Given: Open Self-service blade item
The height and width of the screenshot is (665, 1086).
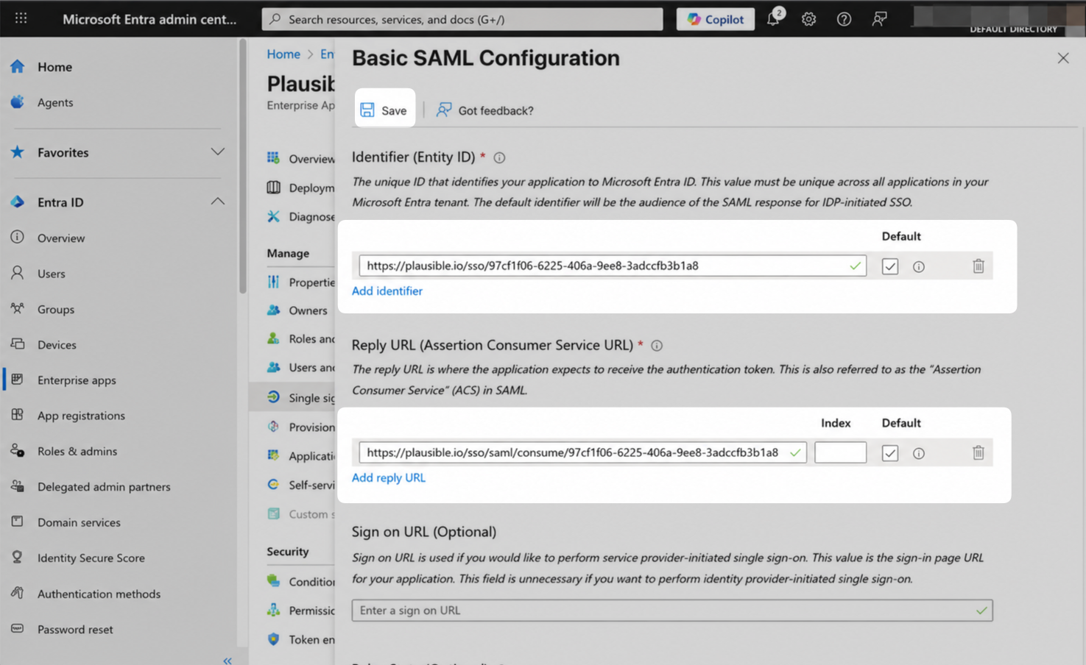Looking at the screenshot, I should pos(300,485).
